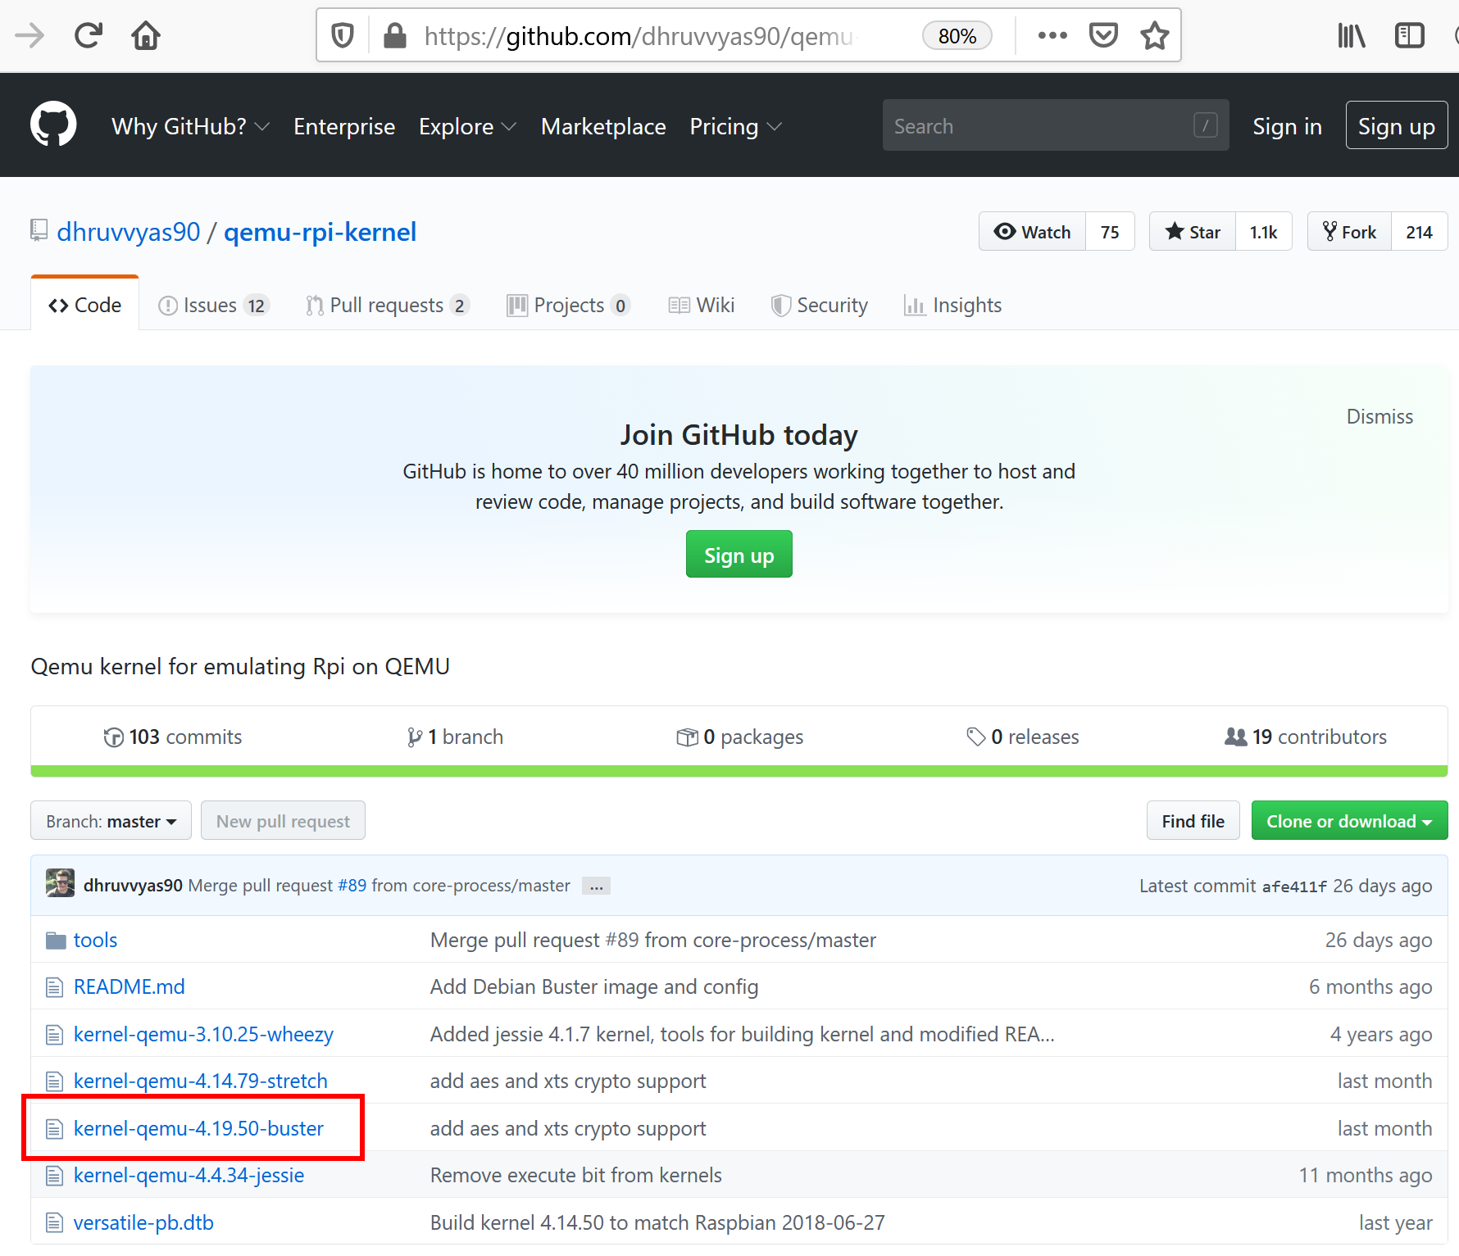Click New pull request button
The image size is (1459, 1256).
click(283, 821)
